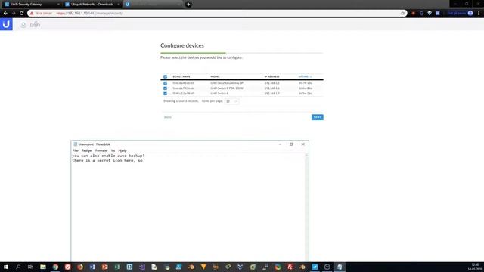This screenshot has height=272, width=484.
Task: Click the Back button in the wizard
Action: 168,117
